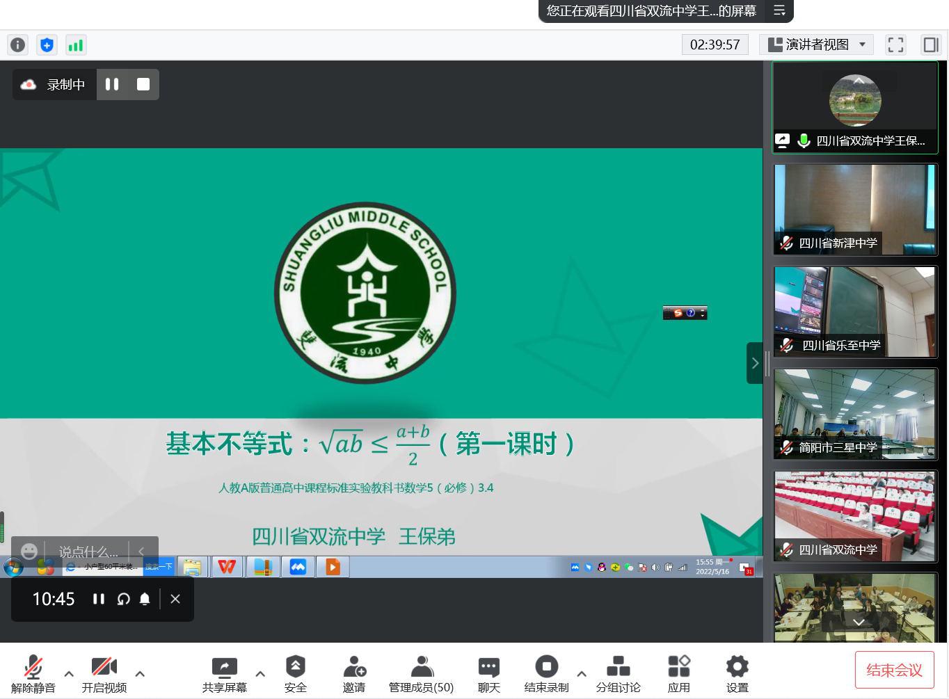Open the 设置 settings gear
Image resolution: width=949 pixels, height=699 pixels.
coord(737,674)
